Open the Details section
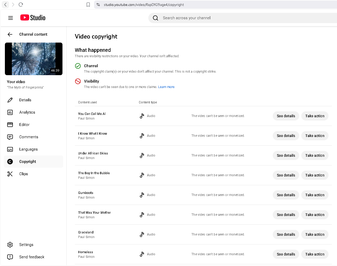The width and height of the screenshot is (337, 266). pyautogui.click(x=25, y=100)
